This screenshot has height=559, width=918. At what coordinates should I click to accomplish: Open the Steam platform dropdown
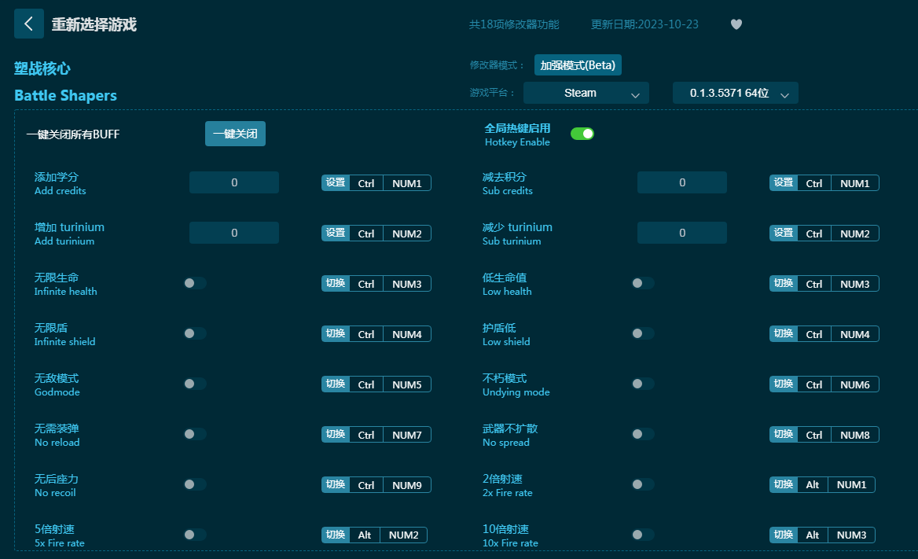coord(586,93)
